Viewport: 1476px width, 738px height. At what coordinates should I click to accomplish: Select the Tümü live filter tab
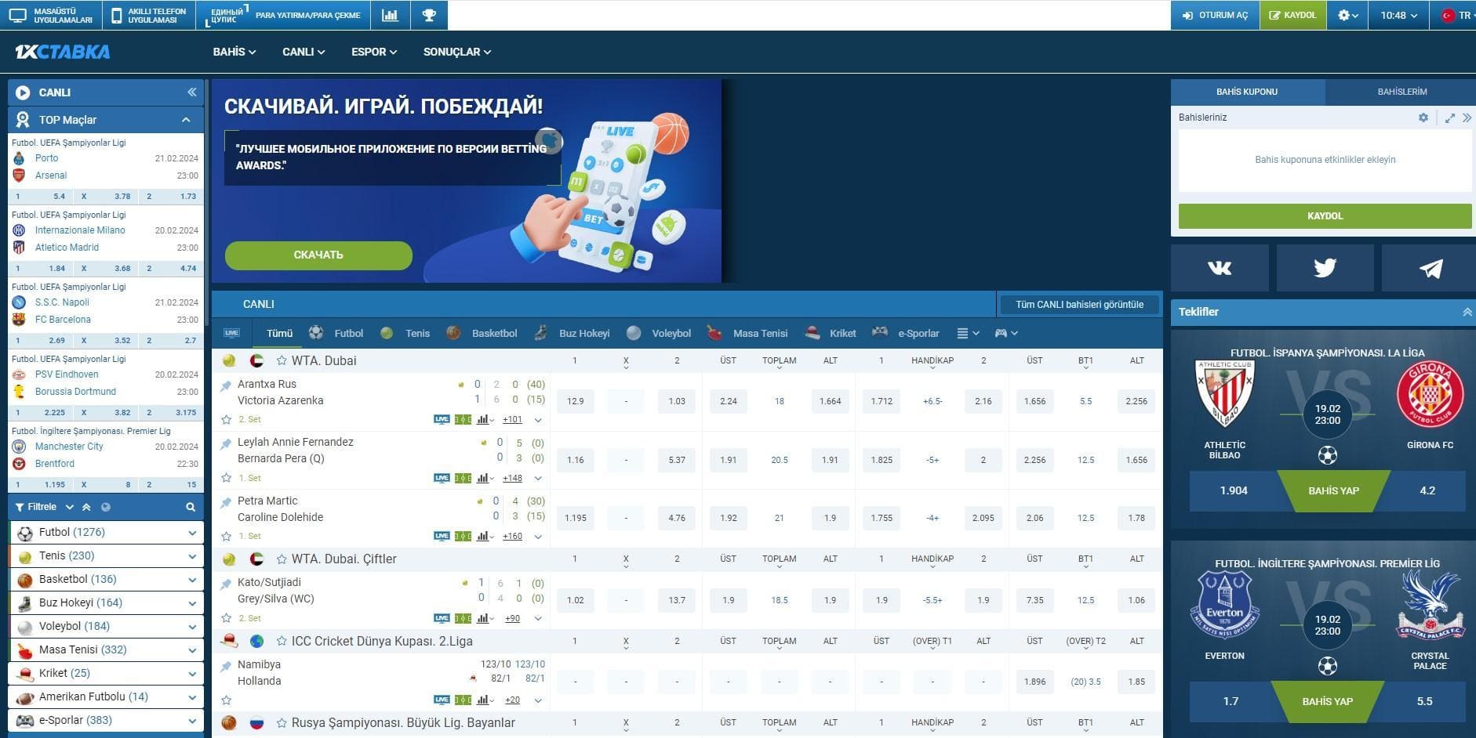[x=279, y=333]
